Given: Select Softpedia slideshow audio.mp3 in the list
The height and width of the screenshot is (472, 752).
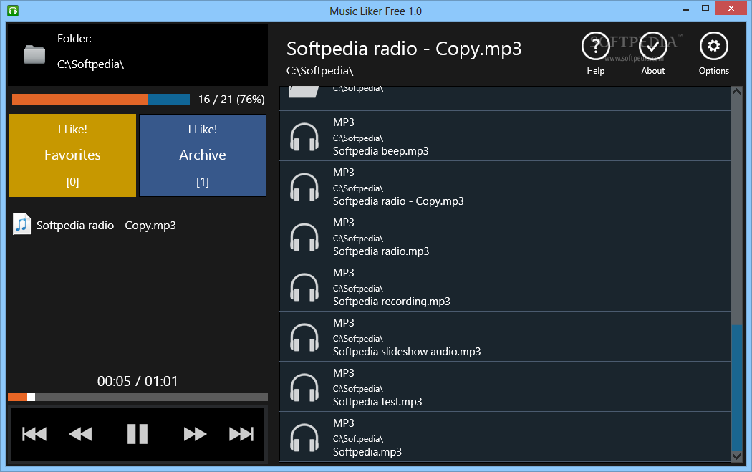Looking at the screenshot, I should point(505,337).
